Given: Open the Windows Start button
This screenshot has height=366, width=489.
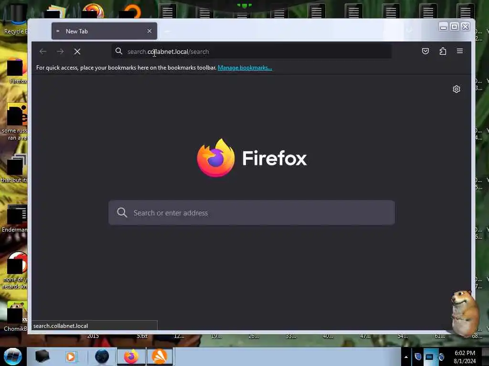Looking at the screenshot, I should pos(13,356).
